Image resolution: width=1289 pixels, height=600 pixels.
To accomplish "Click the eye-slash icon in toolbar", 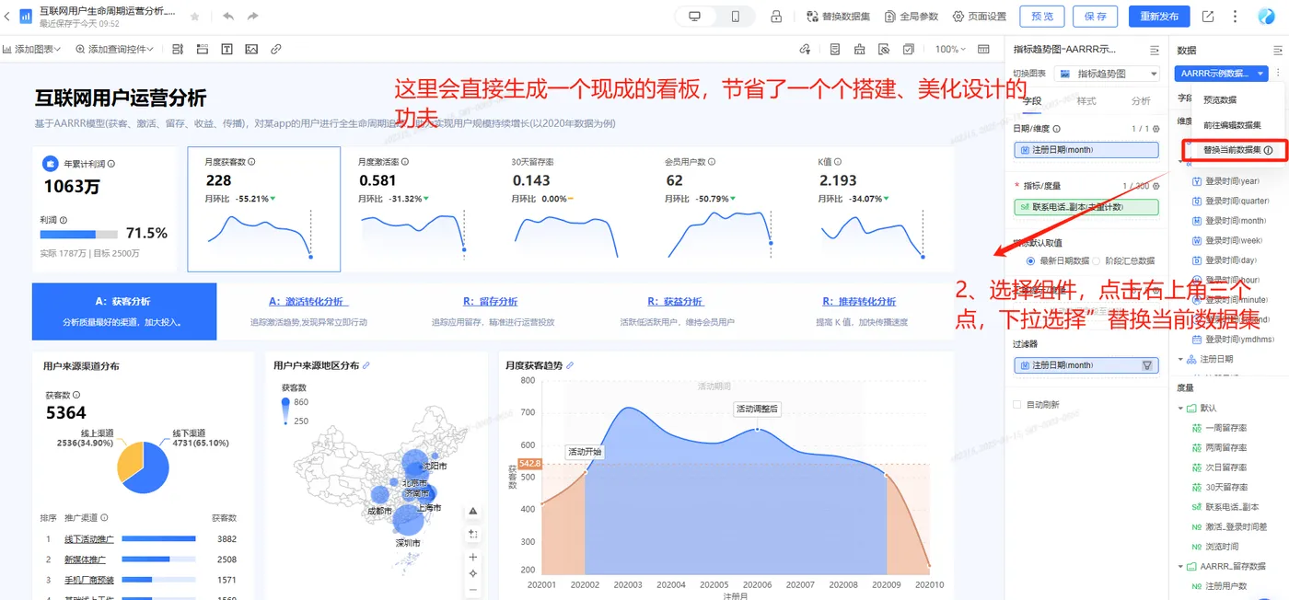I will [x=884, y=49].
